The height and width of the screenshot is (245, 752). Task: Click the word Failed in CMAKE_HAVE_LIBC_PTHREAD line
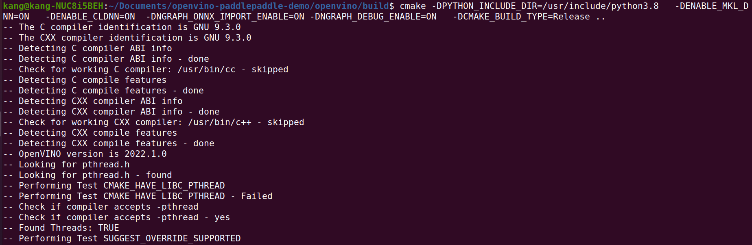257,196
